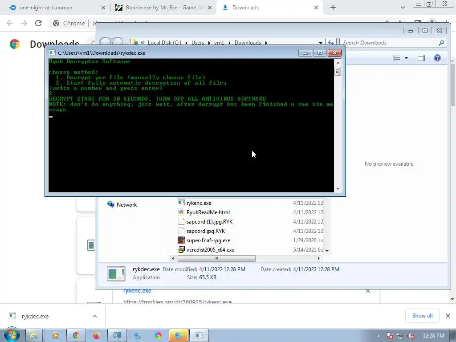Close the one-night-at-cumman tab
This screenshot has height=342, width=456.
click(103, 8)
